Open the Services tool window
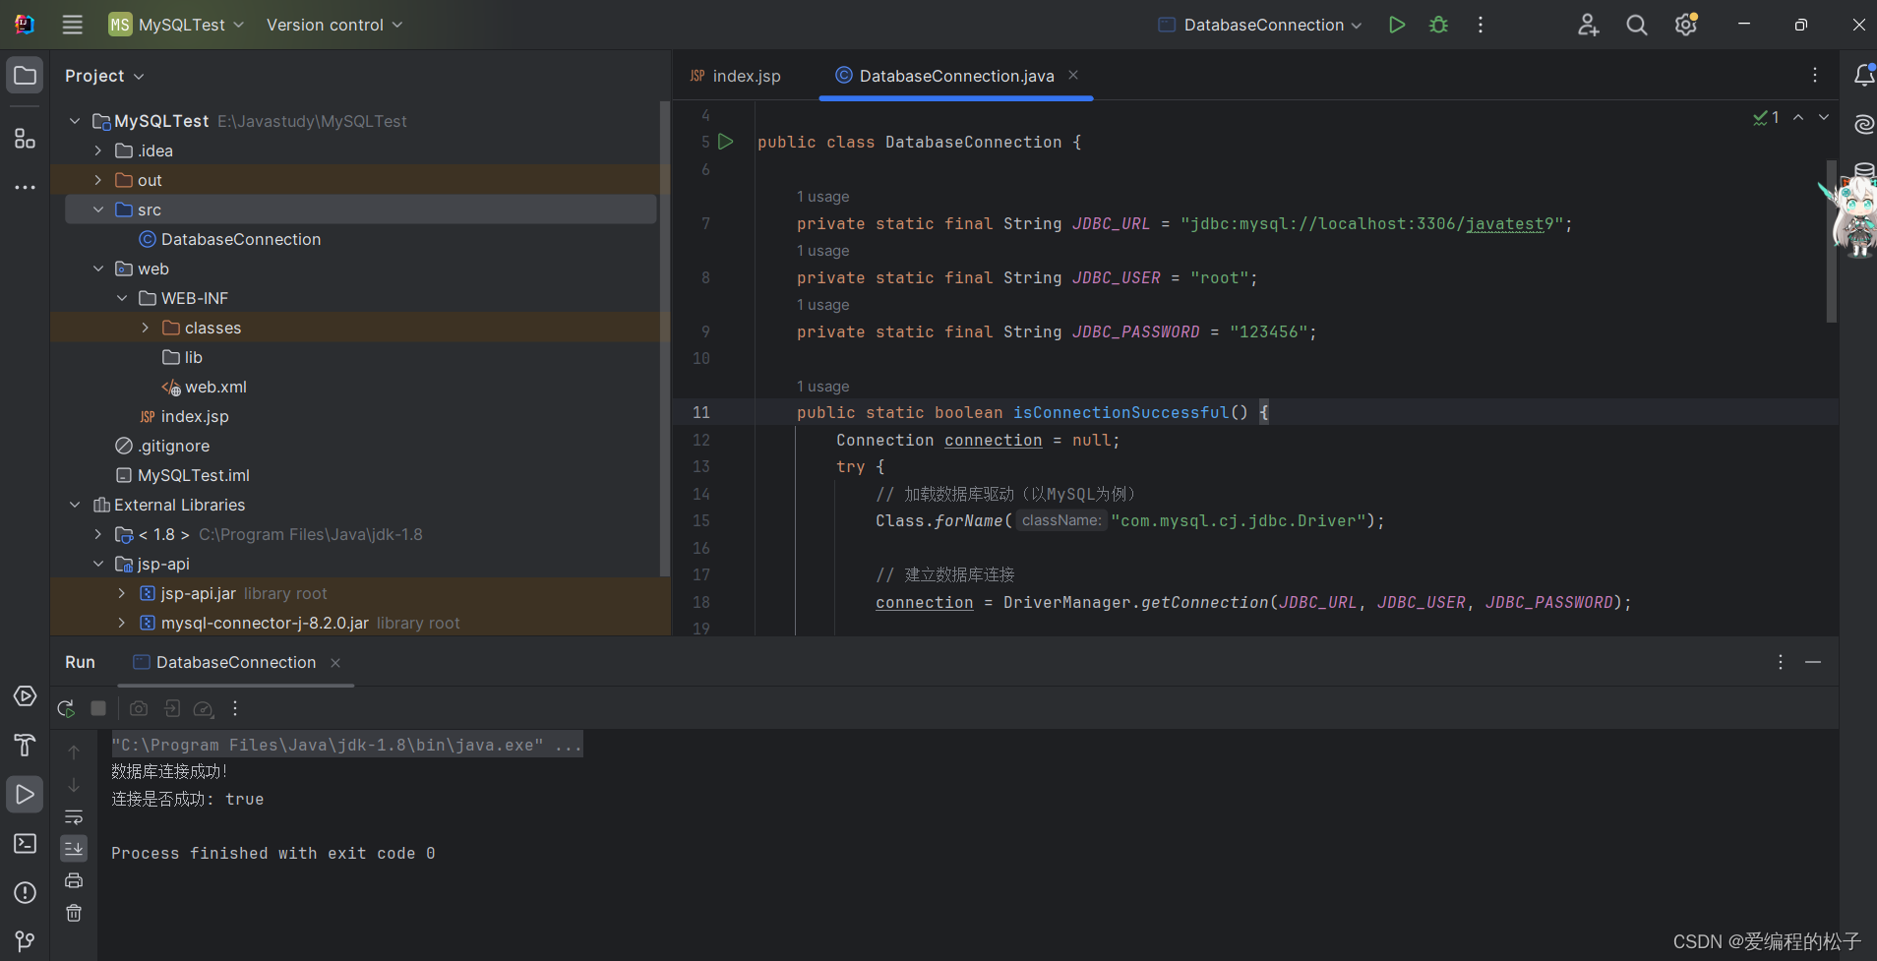This screenshot has width=1877, height=961. 26,696
